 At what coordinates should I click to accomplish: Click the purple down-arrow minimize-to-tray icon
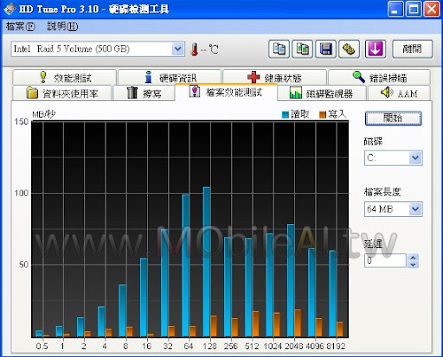(x=376, y=49)
